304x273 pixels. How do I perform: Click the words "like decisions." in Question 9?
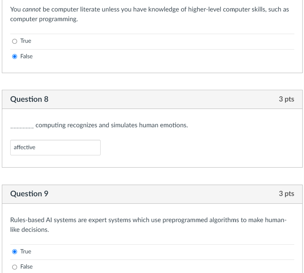tap(29, 230)
